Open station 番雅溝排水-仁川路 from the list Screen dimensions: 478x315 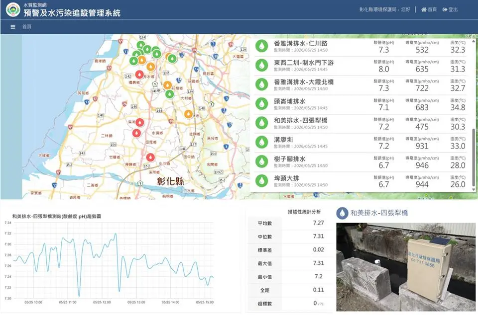coord(301,43)
